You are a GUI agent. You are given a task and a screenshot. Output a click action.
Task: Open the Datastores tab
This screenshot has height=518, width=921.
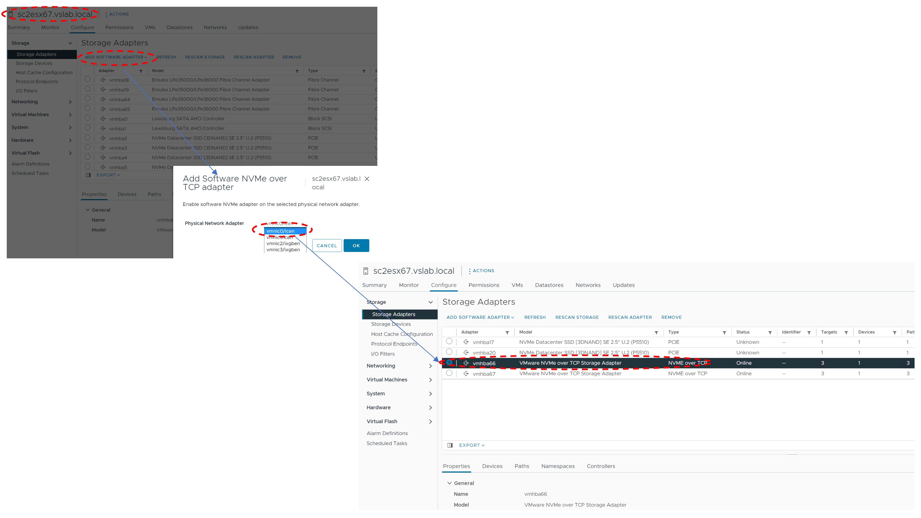point(549,285)
